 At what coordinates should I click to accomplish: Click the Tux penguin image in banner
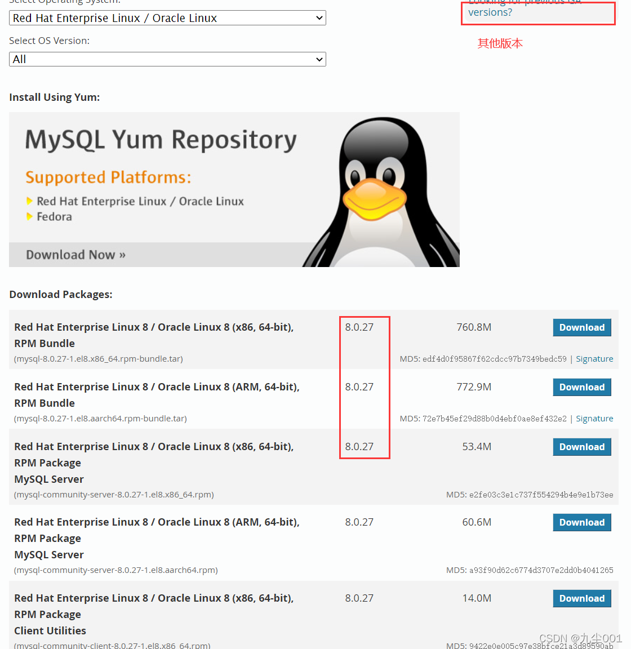pos(381,193)
